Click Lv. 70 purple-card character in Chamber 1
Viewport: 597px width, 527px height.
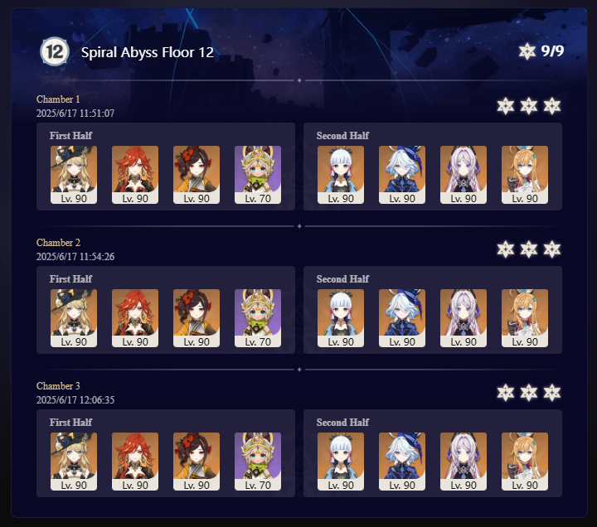click(258, 175)
